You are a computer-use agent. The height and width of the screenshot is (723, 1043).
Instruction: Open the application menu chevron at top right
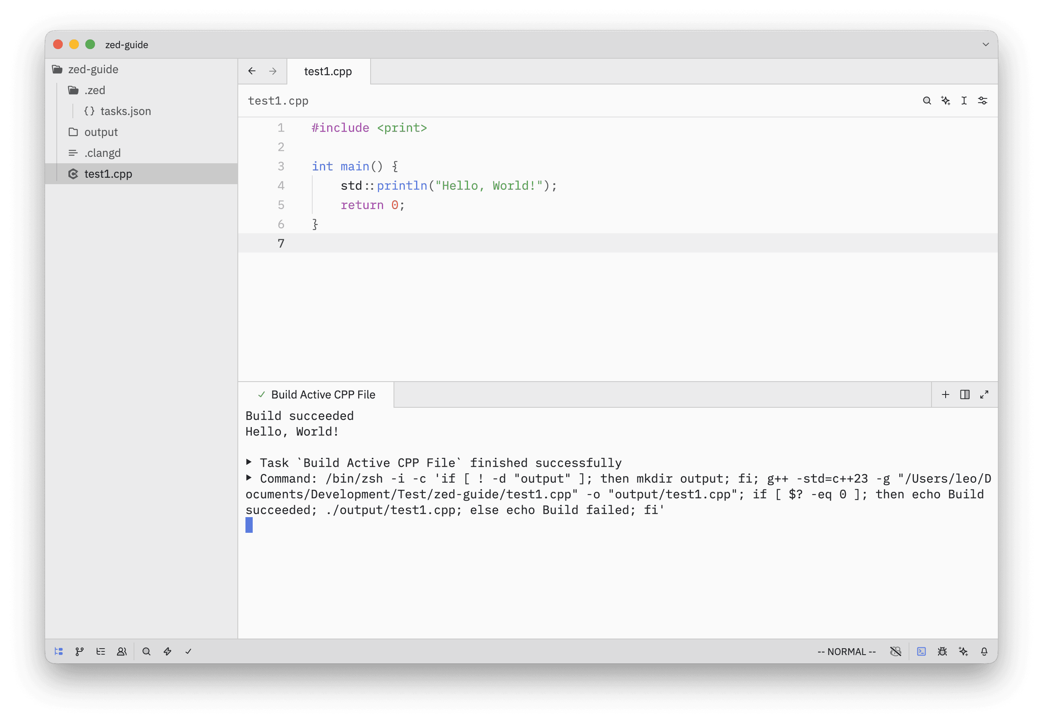(986, 44)
